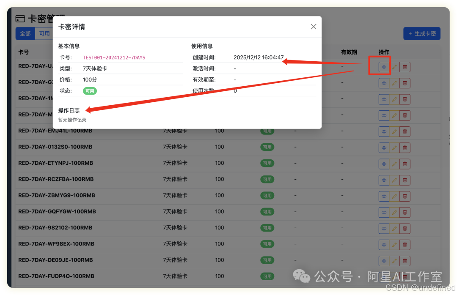Click the 7天体验卡 type value in dialog
Image resolution: width=457 pixels, height=295 pixels.
(95, 69)
